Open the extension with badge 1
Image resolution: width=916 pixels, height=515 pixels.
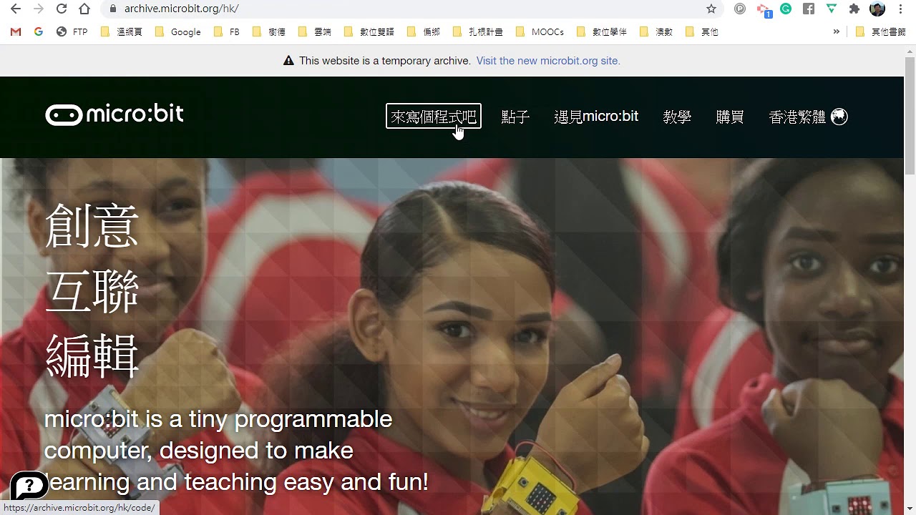click(764, 10)
